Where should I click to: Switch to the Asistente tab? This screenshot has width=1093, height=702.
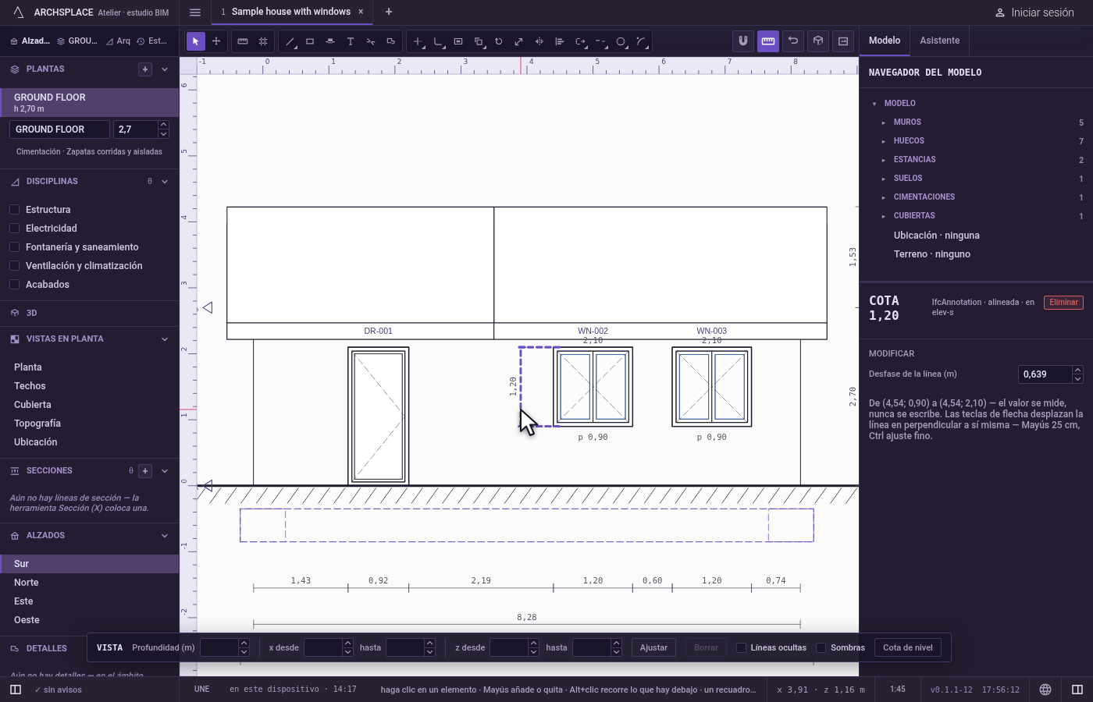pos(940,41)
